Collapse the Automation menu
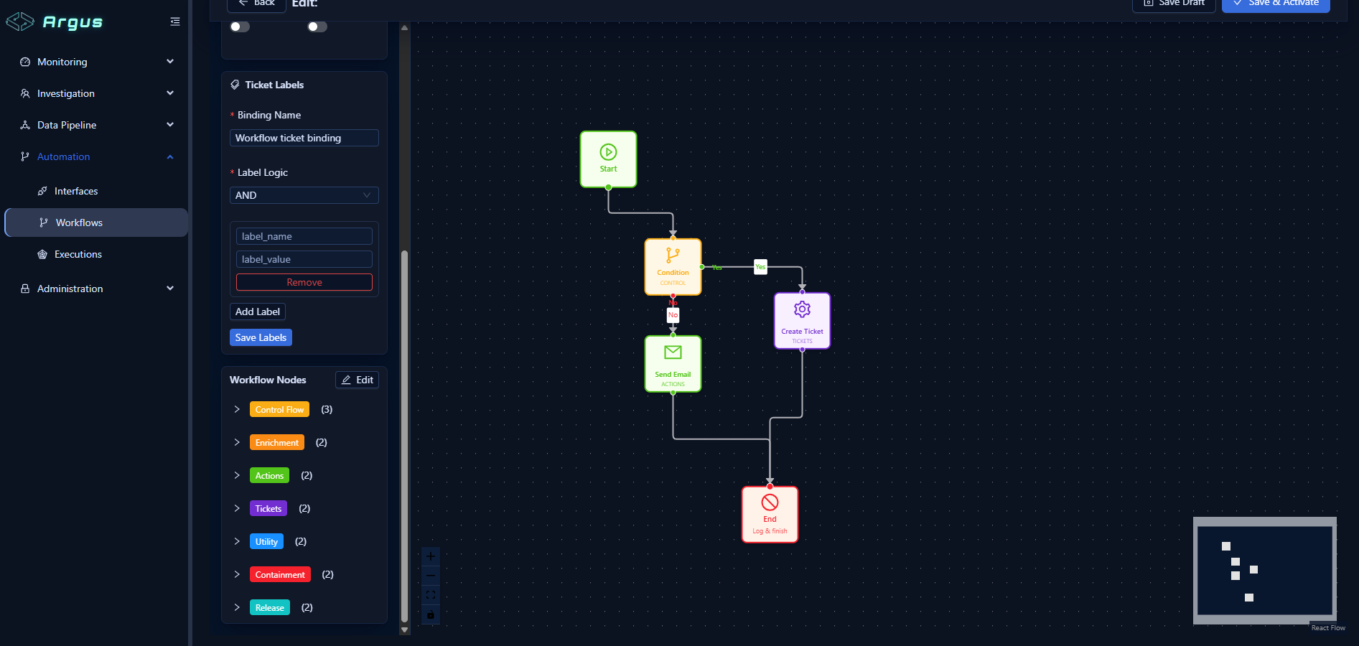 click(96, 156)
